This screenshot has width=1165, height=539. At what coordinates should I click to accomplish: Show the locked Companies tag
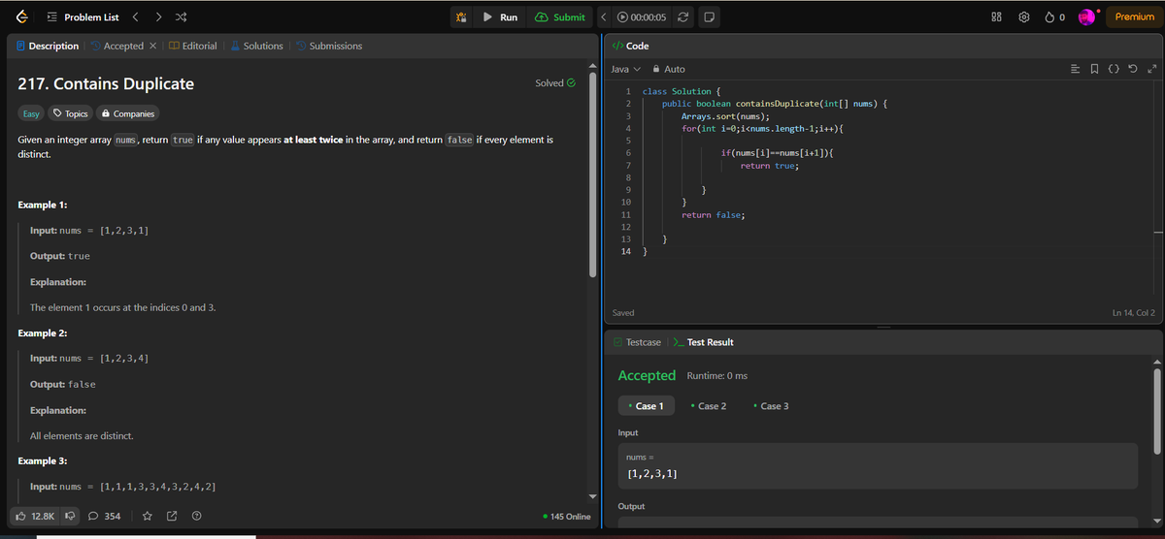click(x=127, y=113)
